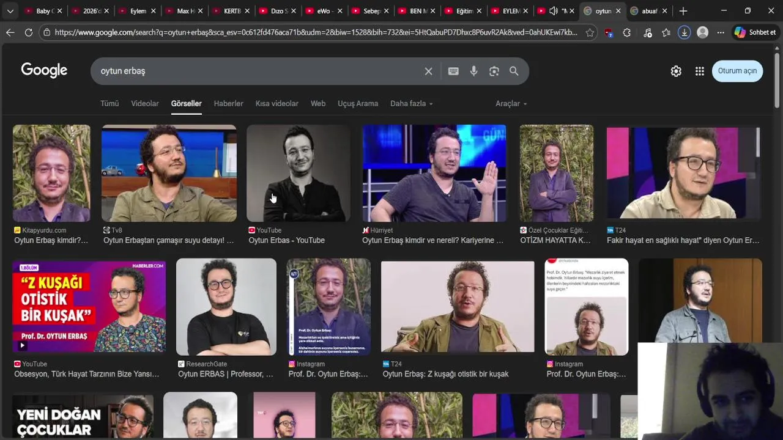View site information icon in address bar

pyautogui.click(x=47, y=32)
